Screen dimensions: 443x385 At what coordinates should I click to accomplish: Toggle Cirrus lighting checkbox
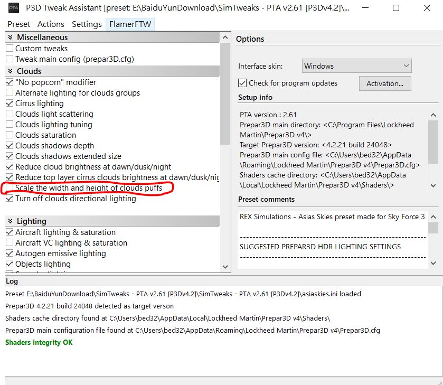(10, 104)
